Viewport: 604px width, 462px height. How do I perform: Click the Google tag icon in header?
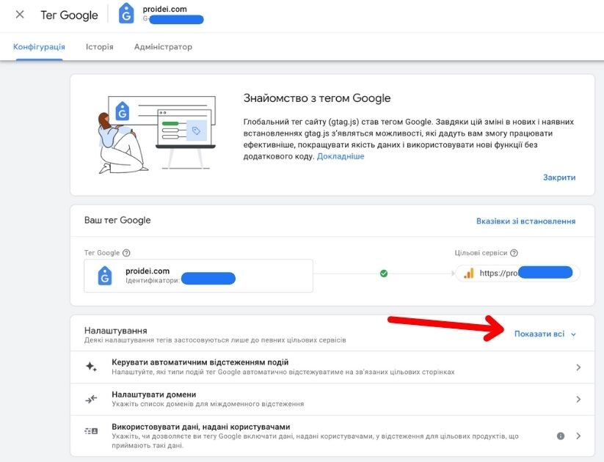[x=126, y=14]
